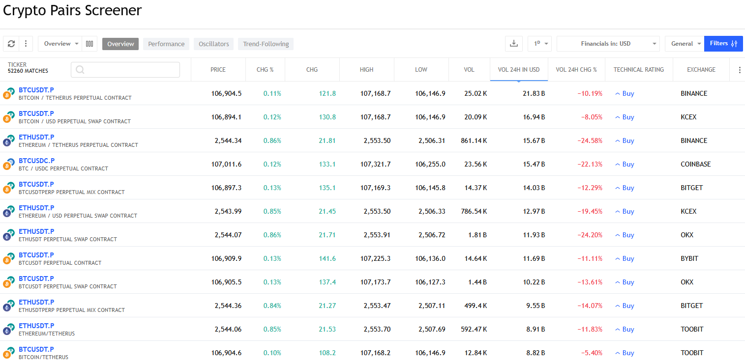Open the BTCUSDC.P ticker link
Screen dimensions: 745x364
tap(36, 161)
